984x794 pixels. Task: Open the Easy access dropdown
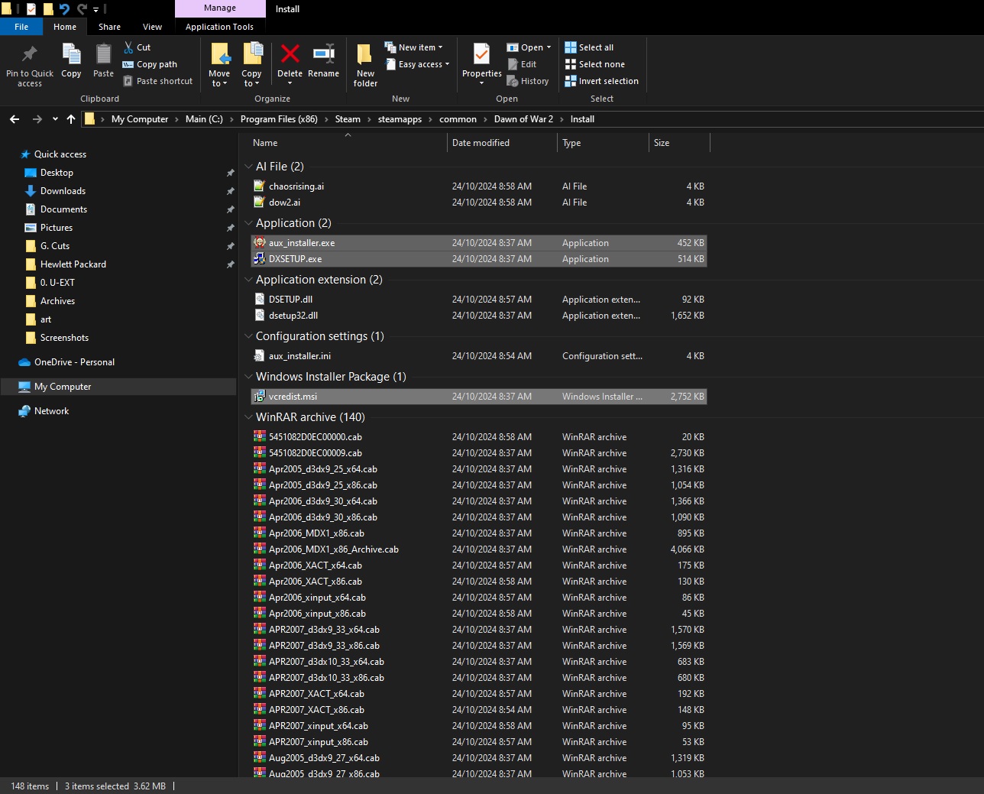pos(416,64)
